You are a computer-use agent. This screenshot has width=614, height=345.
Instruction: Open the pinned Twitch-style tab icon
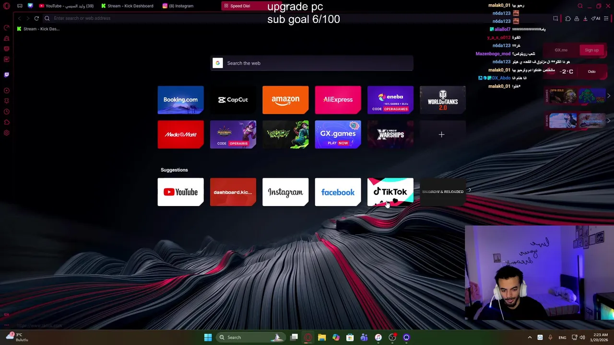point(30,6)
